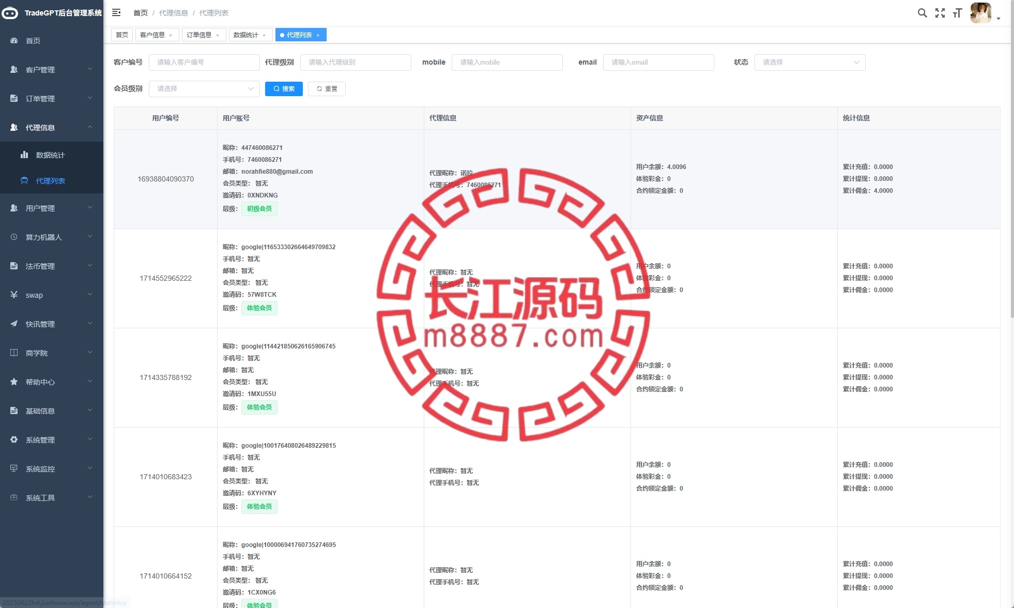Click the swap yen icon
Screen dimensions: 1014x608
point(14,295)
